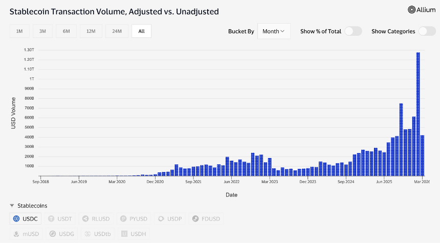
Task: Click the All time range button
Action: coord(141,31)
